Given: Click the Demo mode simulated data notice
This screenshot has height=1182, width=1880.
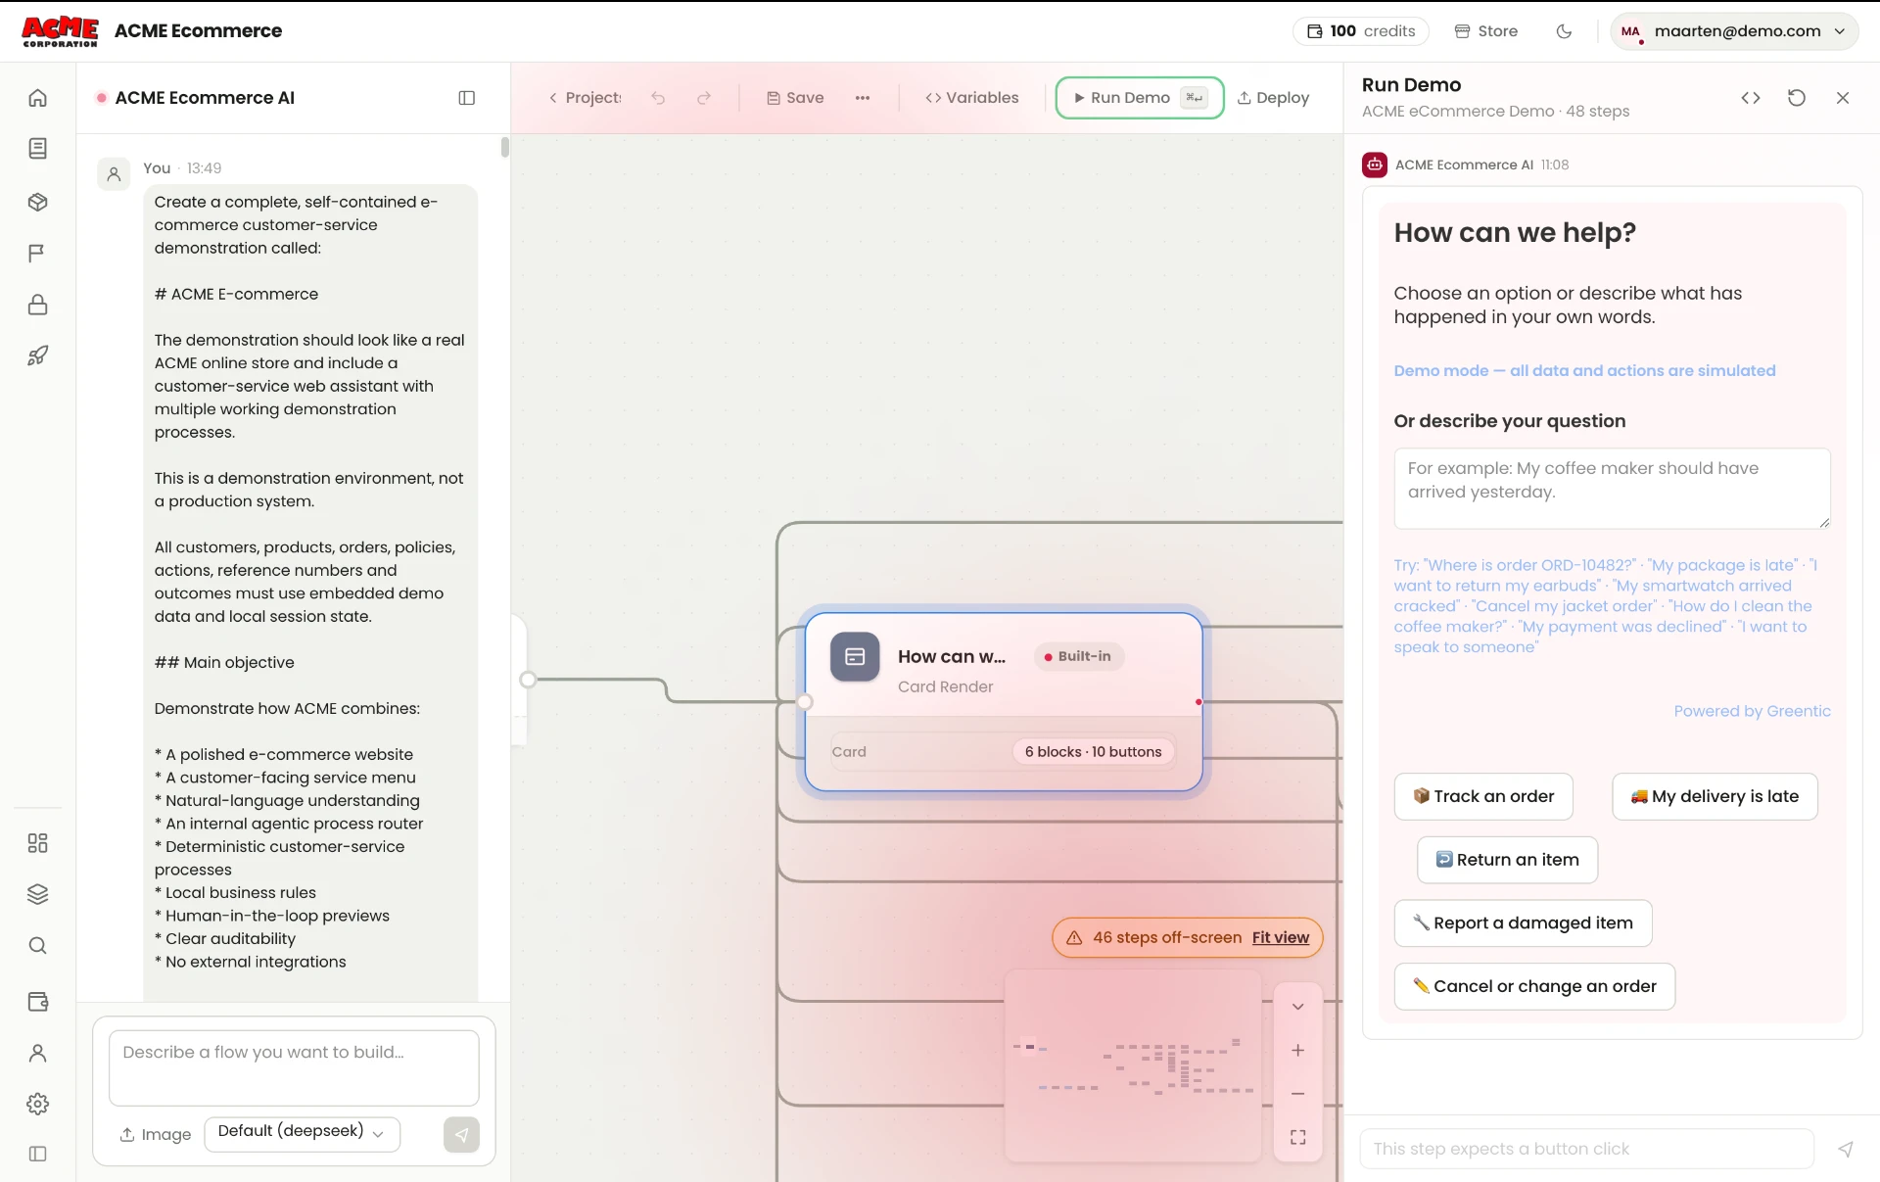Looking at the screenshot, I should pyautogui.click(x=1584, y=371).
